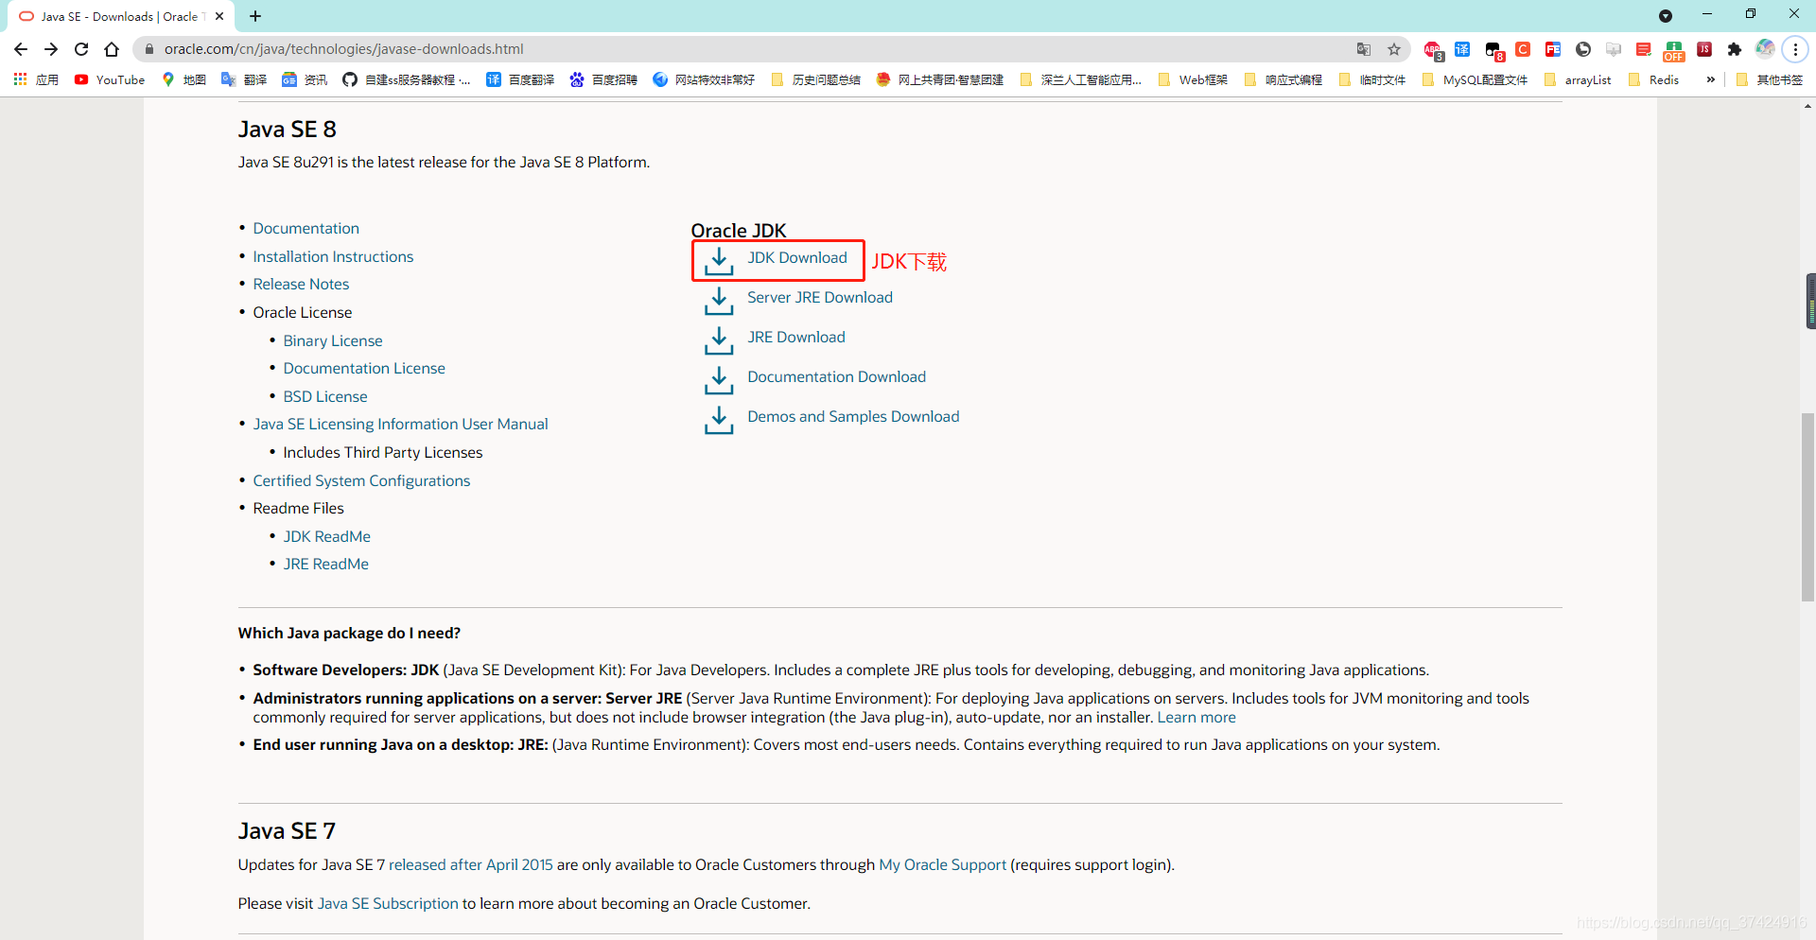Open the blue translate extension

tap(1462, 49)
